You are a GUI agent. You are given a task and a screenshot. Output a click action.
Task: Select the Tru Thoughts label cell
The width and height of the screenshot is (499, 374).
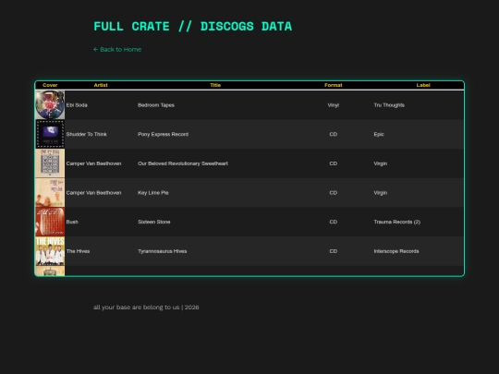coord(389,105)
